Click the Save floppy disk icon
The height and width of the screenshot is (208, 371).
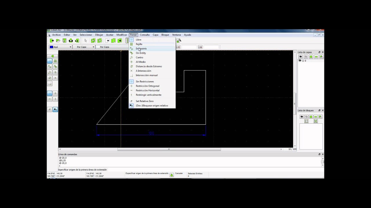[x=64, y=41]
